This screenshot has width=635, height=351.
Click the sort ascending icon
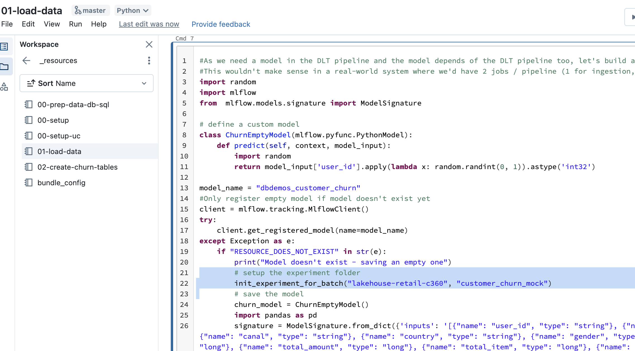click(x=31, y=83)
